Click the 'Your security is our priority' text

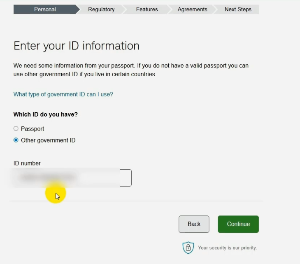227,248
